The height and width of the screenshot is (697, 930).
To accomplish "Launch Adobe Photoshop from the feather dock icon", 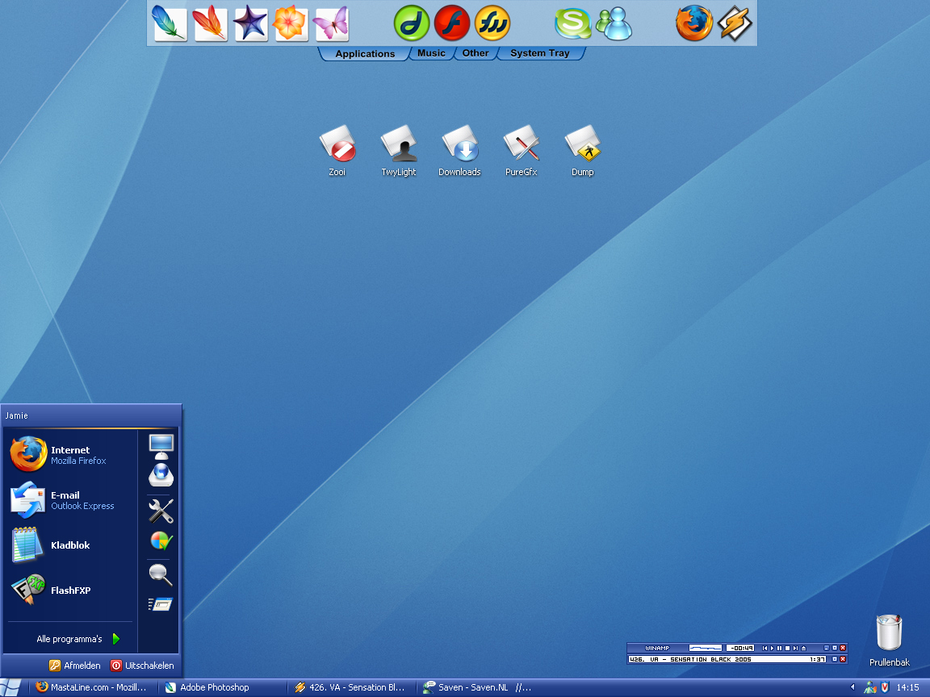I will tap(170, 23).
